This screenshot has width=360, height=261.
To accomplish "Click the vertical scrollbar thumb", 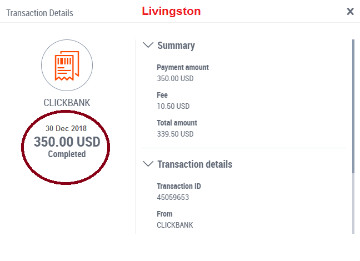I will coord(353,107).
